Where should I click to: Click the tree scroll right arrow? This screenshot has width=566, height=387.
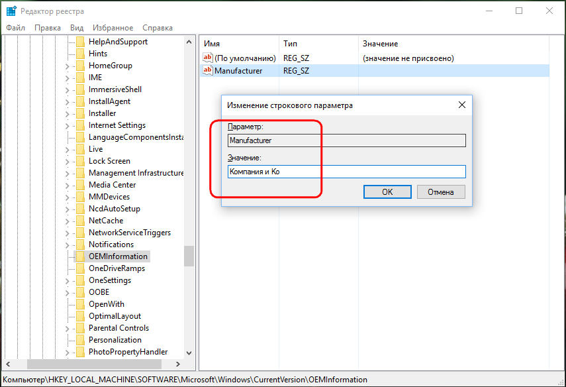pyautogui.click(x=178, y=364)
